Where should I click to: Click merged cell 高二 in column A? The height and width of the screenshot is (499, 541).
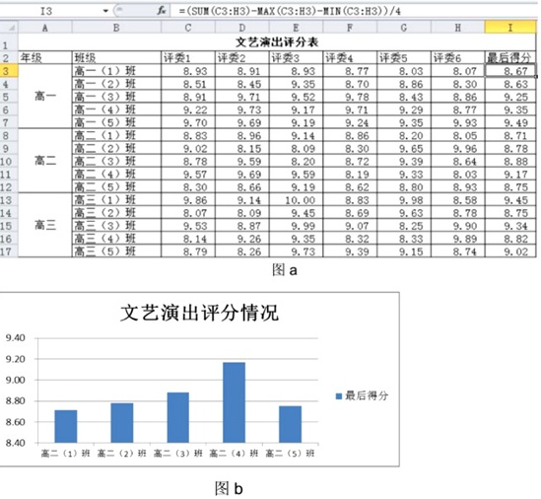(45, 161)
